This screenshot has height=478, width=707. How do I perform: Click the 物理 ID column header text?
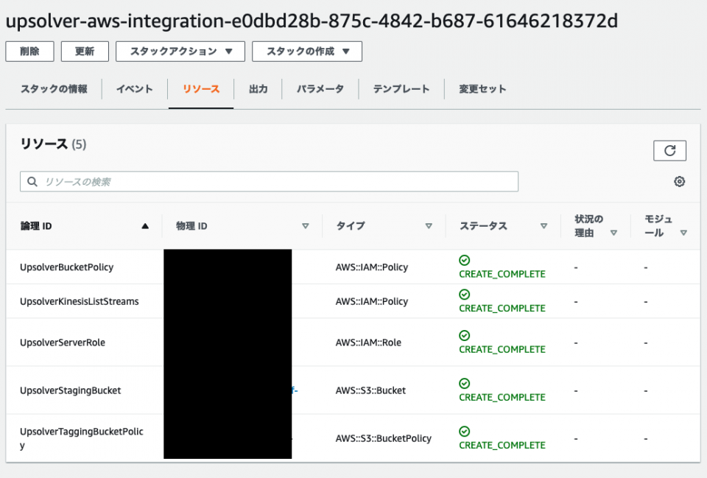point(191,226)
